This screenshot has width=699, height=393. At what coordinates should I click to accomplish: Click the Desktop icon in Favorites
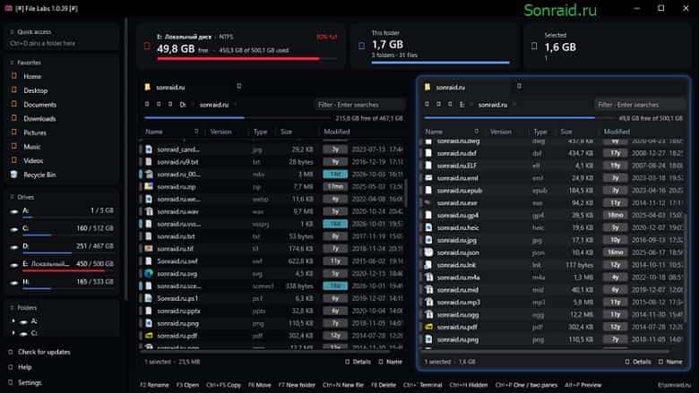[x=13, y=90]
